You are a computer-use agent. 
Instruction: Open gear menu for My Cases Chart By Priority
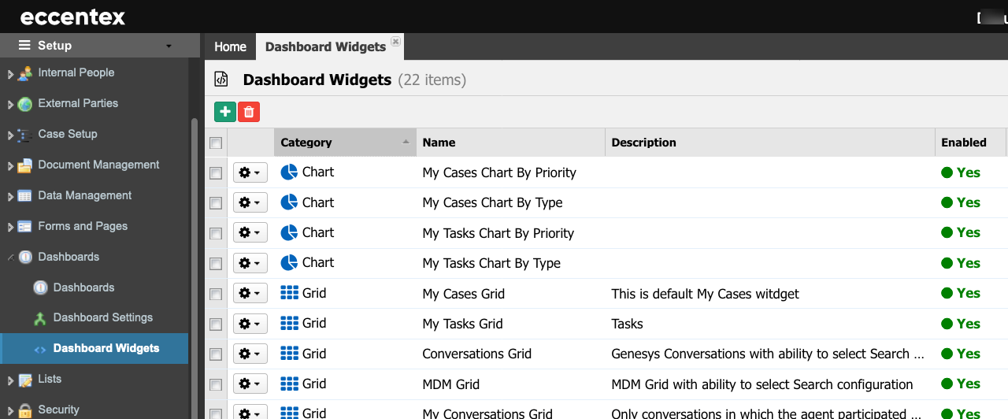[250, 172]
